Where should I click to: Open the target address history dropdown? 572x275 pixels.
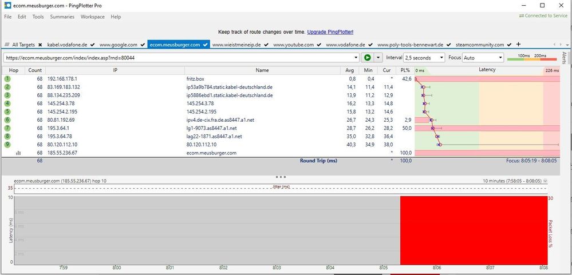(x=356, y=58)
